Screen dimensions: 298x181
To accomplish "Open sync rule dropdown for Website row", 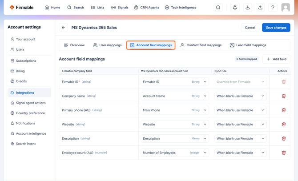I will 241,125.
